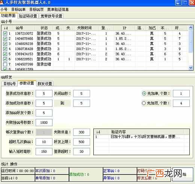This screenshot has width=195, height=184.
Task: Click the 正常QQ counter text
Action: 111,171
